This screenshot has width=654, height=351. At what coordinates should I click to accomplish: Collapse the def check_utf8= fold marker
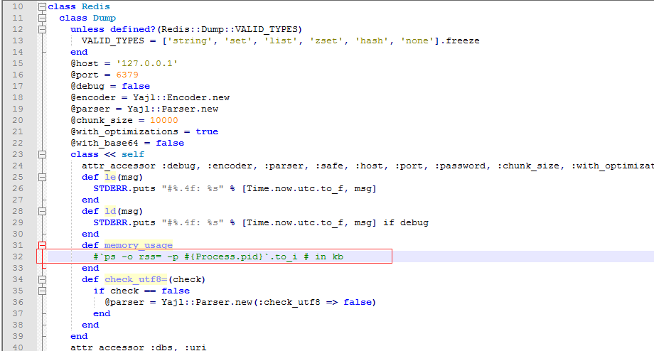coord(42,279)
